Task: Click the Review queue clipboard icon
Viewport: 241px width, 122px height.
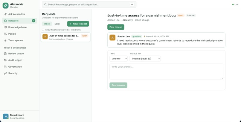Action: [5, 54]
